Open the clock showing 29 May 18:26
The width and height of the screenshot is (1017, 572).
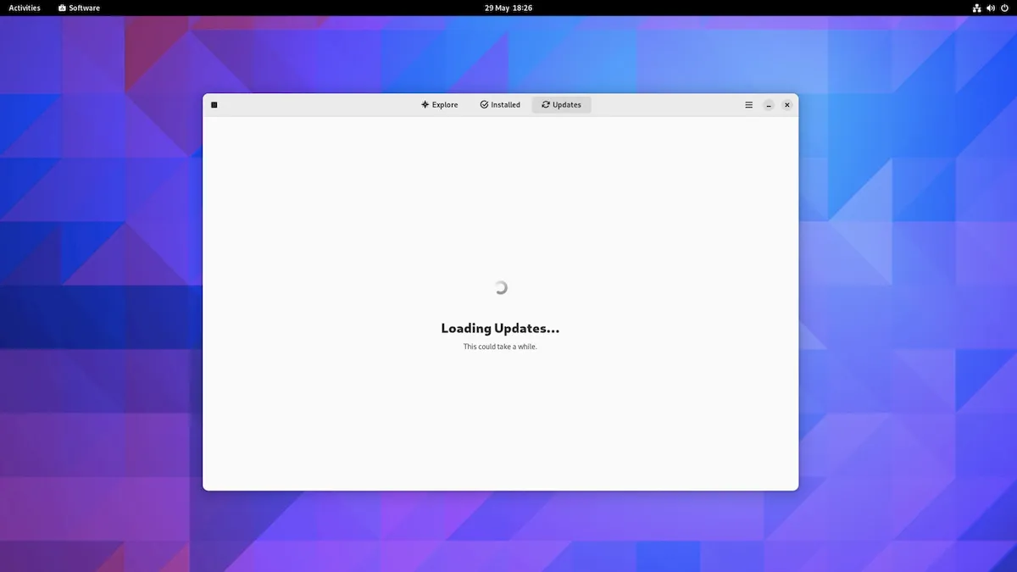click(508, 8)
